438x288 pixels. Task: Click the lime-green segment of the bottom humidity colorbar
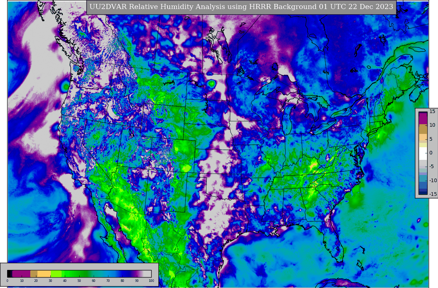[56, 274]
